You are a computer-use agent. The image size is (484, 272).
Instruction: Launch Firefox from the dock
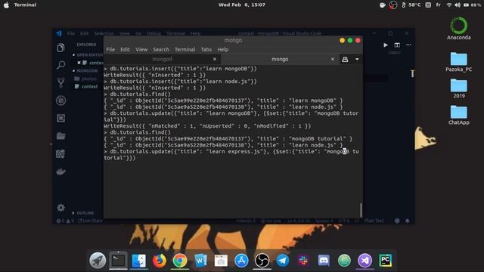(x=160, y=261)
